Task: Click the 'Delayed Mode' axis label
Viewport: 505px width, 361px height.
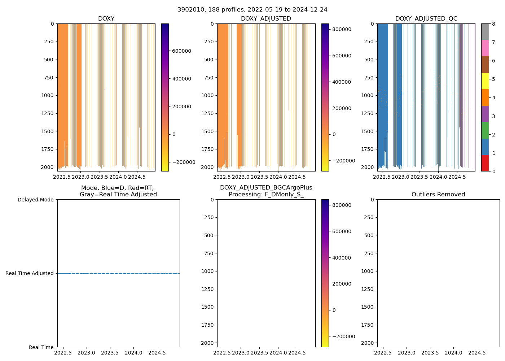Action: (35, 200)
